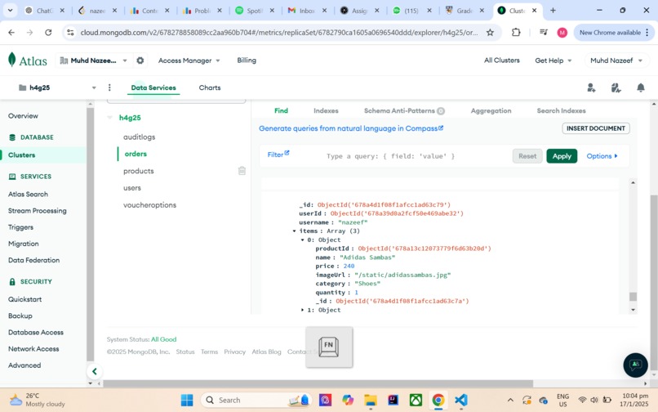This screenshot has width=658, height=412.
Task: Expand the Access Manager menu
Action: pyautogui.click(x=189, y=60)
